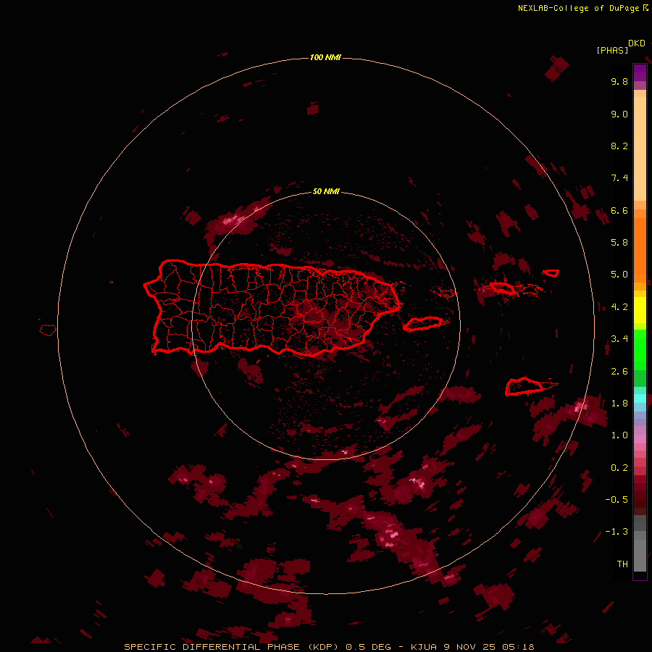Click the -0.5 value on the color scale
The image size is (652, 652).
(x=617, y=500)
